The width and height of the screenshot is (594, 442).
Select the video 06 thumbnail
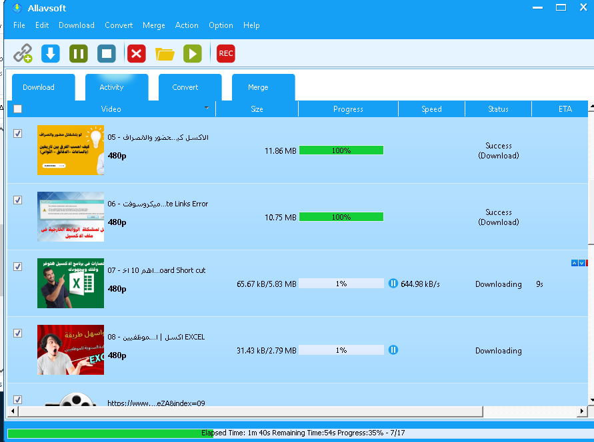point(71,217)
